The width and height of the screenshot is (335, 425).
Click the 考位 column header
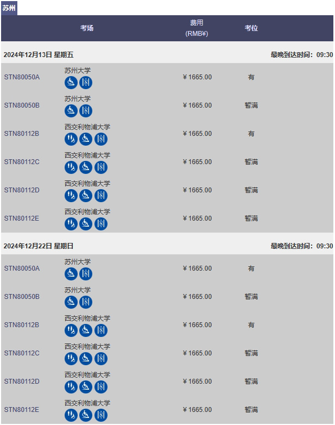(251, 28)
